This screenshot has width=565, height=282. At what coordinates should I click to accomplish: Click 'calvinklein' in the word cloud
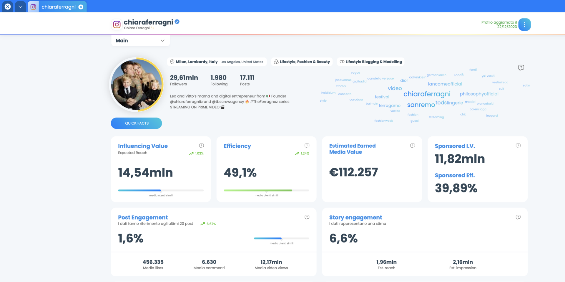[418, 77]
